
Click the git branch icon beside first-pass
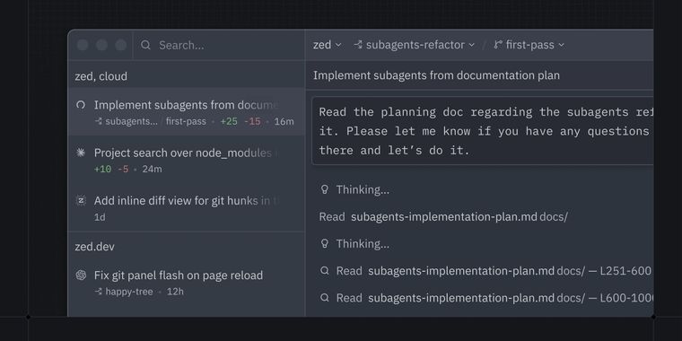tap(498, 44)
